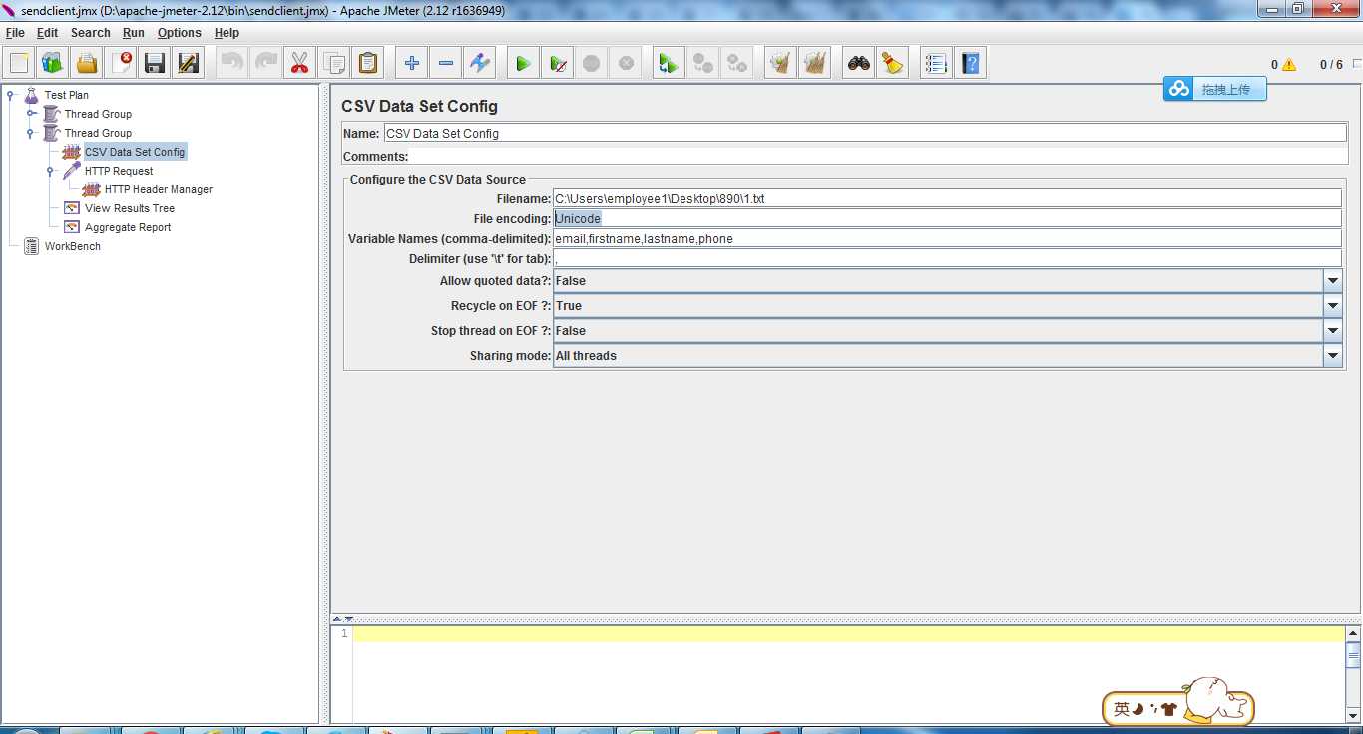Click the File encoding field
The width and height of the screenshot is (1363, 734).
coord(948,218)
